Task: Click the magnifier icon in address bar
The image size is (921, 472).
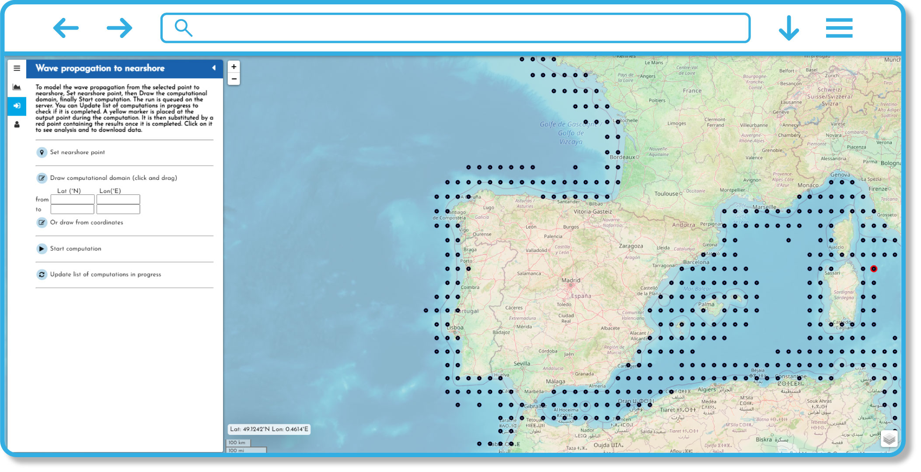Action: point(183,28)
